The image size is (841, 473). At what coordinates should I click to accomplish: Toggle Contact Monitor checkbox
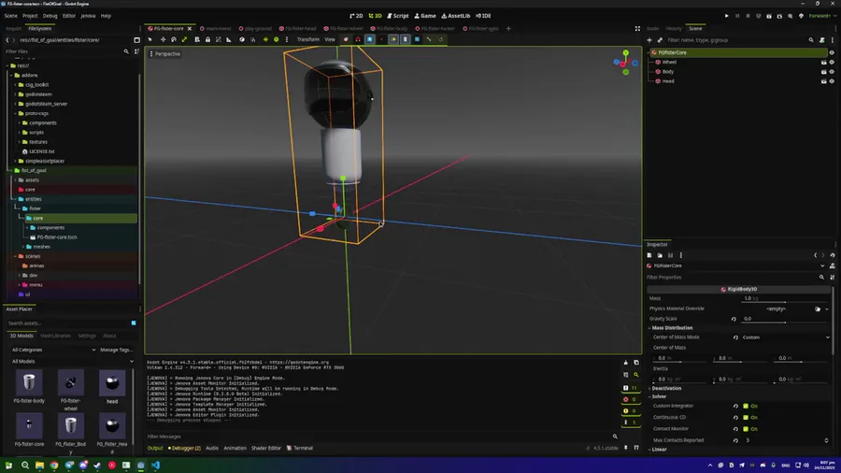pyautogui.click(x=746, y=429)
